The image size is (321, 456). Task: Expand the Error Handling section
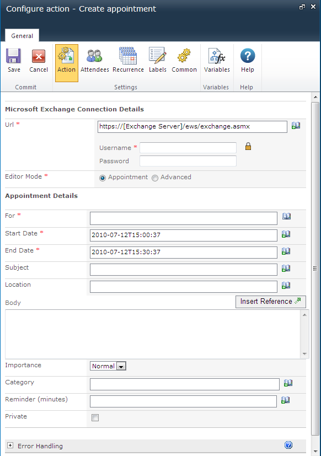(x=10, y=445)
